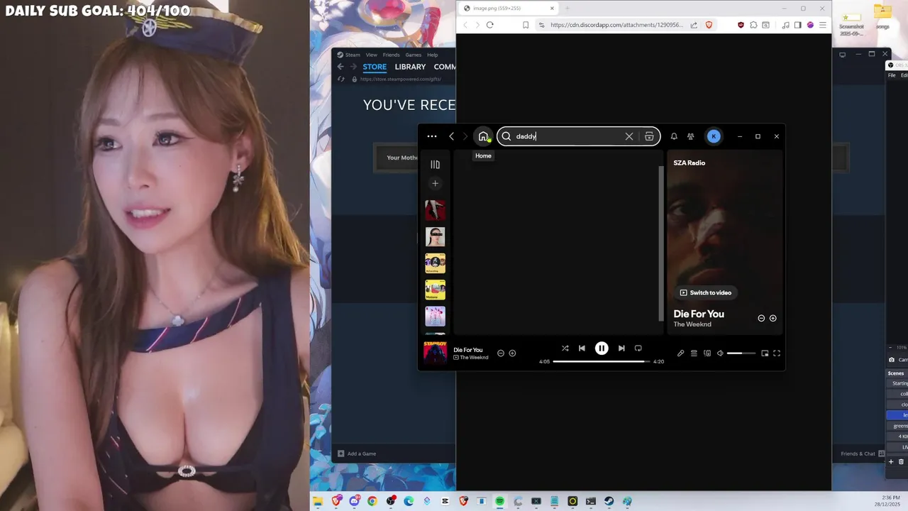Click Spotify main view scrollbar
The width and height of the screenshot is (908, 511).
tap(661, 243)
